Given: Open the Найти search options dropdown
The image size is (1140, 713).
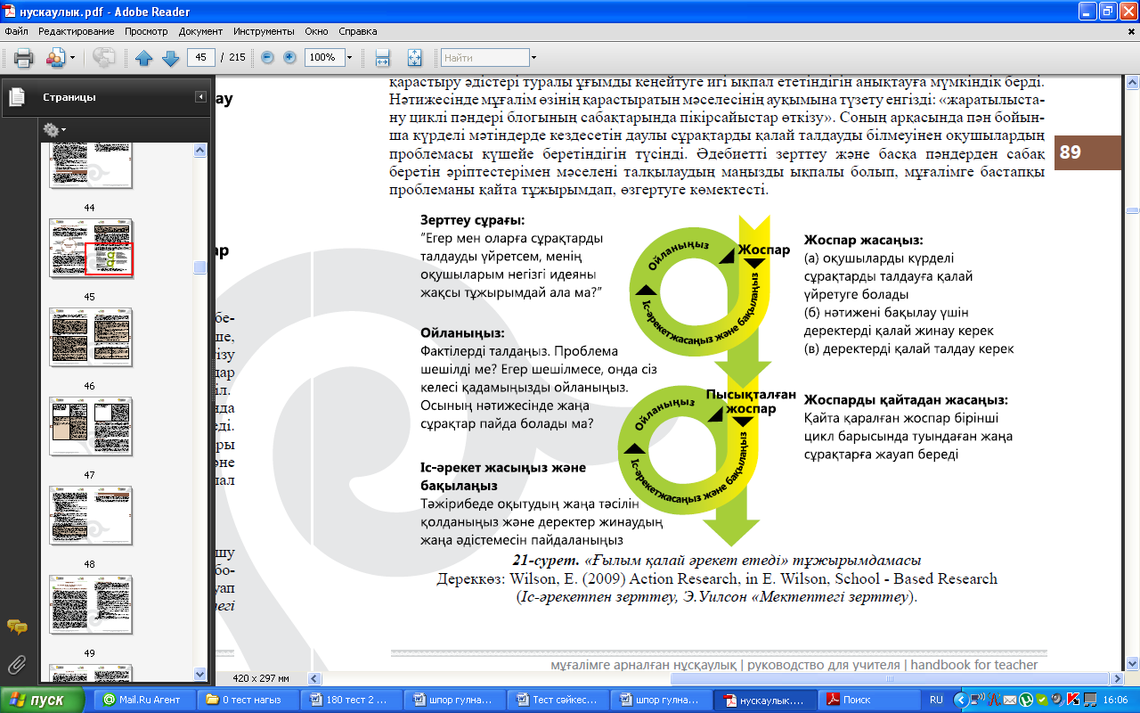Looking at the screenshot, I should [533, 58].
